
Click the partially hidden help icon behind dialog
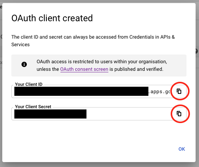(x=197, y=51)
